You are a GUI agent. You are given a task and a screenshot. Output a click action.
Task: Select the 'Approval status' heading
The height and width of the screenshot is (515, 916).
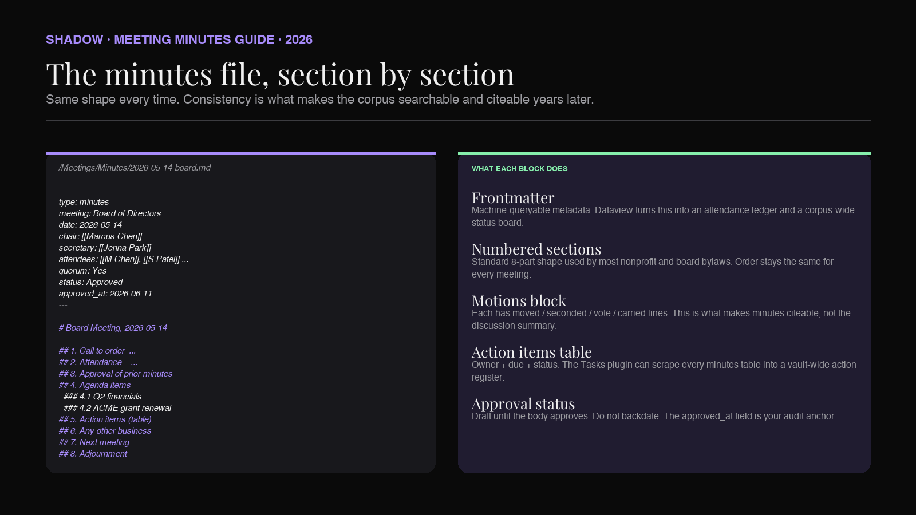click(x=523, y=403)
